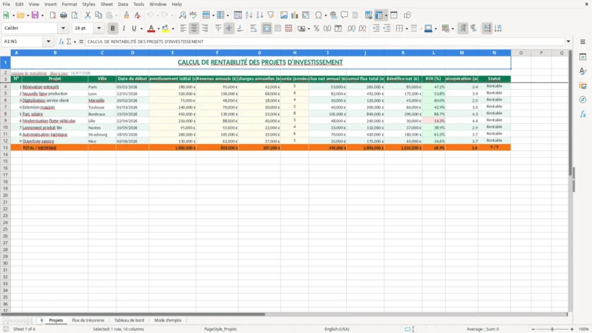
Task: Open Select Function sum dropdown arrow
Action: click(75, 42)
